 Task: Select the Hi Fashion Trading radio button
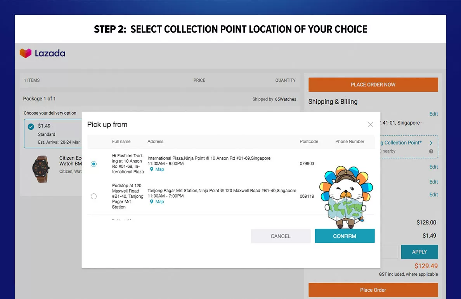click(x=94, y=163)
